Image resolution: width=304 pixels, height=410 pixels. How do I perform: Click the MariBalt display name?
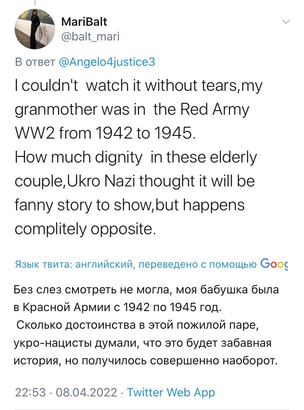pyautogui.click(x=84, y=22)
